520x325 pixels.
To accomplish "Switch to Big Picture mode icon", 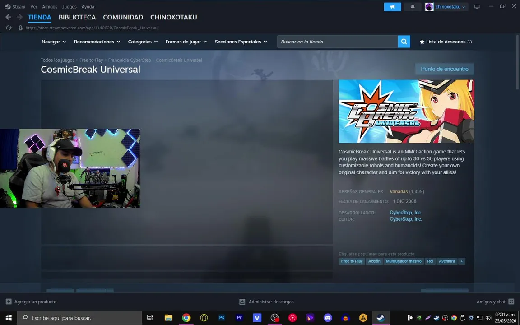I will click(477, 7).
